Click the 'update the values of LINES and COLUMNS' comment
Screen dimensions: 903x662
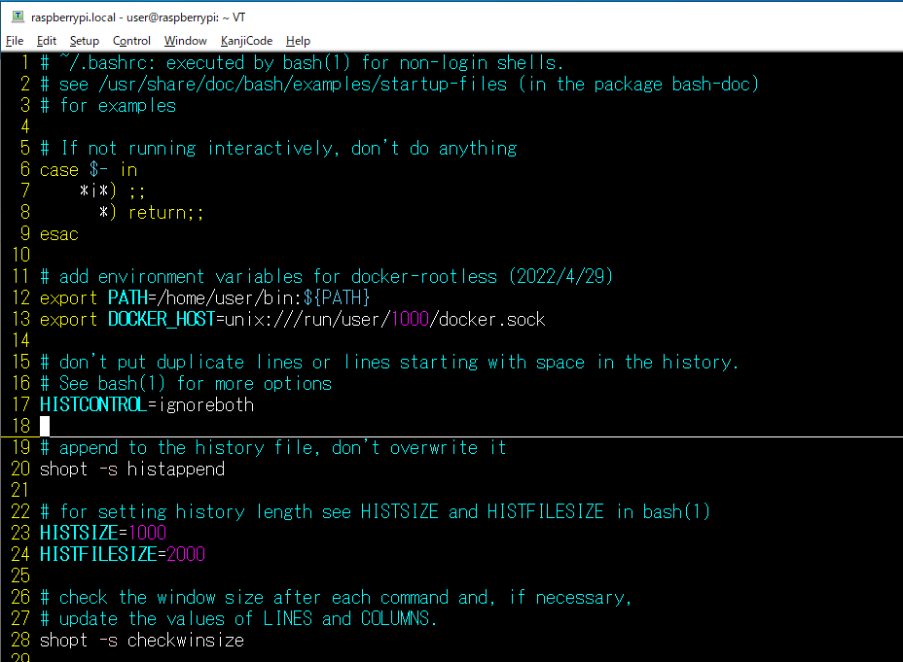238,619
